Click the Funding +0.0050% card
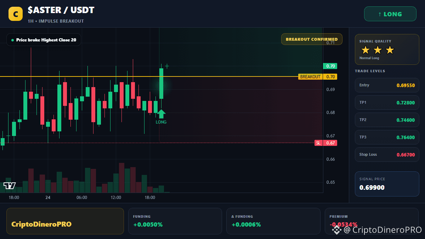Screen dimensions: 425x239 coord(175,221)
